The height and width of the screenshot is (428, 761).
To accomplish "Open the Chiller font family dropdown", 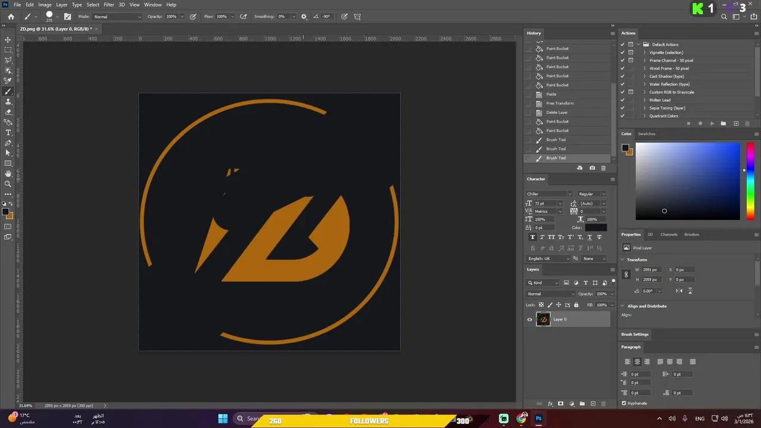I will [548, 194].
